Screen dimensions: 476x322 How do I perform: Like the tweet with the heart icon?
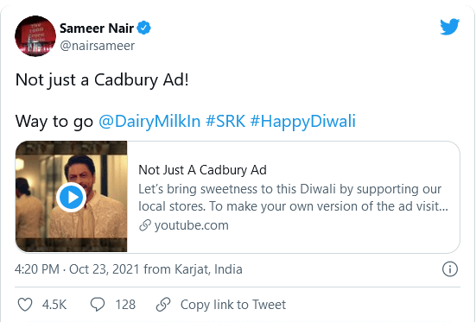click(25, 305)
